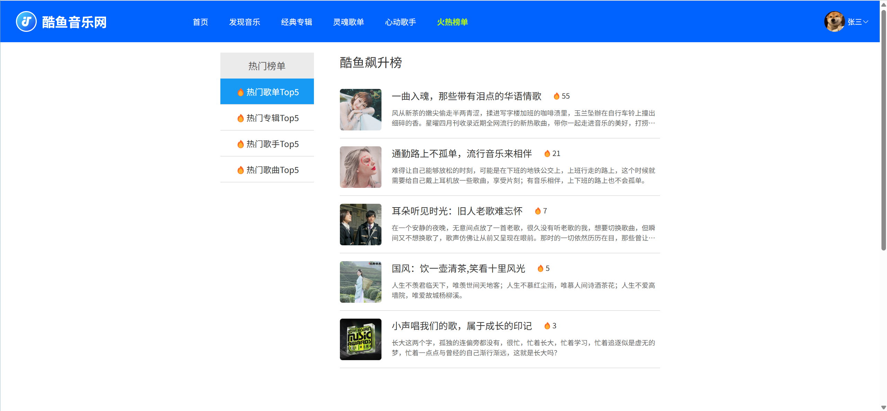Click the flame icon beside 热门歌手Top5
The height and width of the screenshot is (411, 887).
pos(240,144)
